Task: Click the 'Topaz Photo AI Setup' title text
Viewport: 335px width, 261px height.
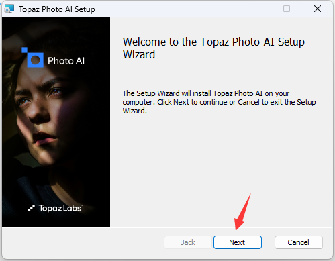Action: click(x=57, y=9)
